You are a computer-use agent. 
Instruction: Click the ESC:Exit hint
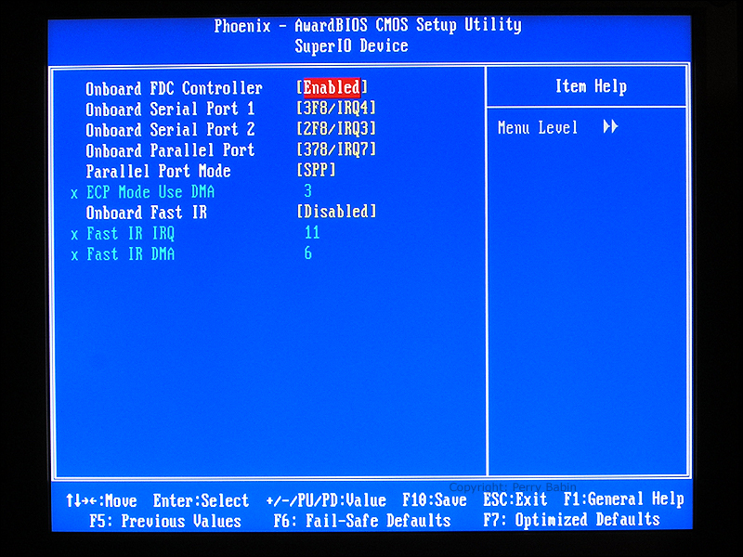pos(515,499)
